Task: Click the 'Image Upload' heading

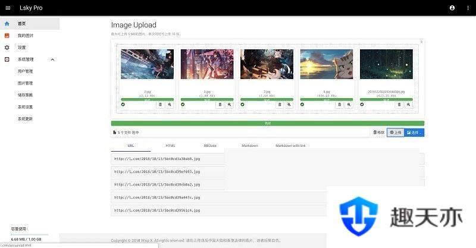Action: point(133,25)
